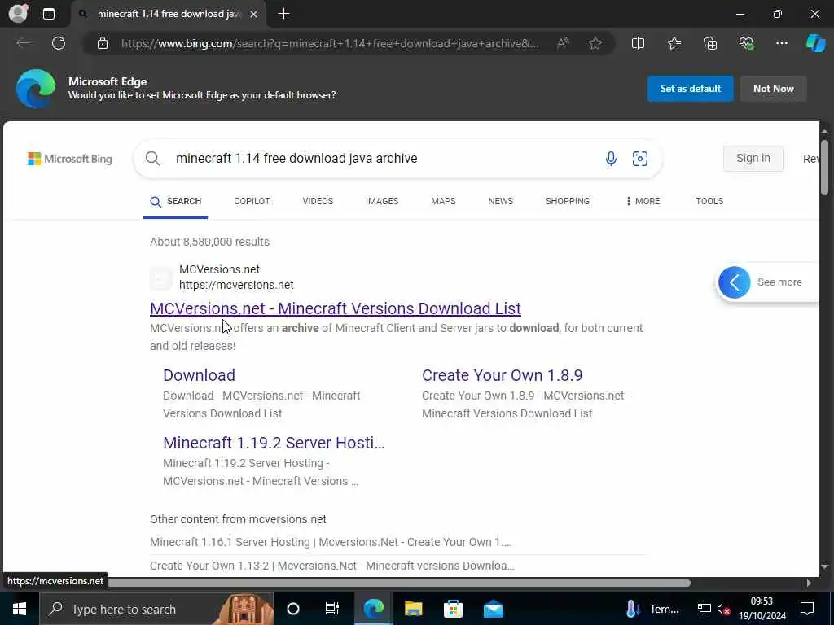Open the Favorites list
Image resolution: width=834 pixels, height=625 pixels.
pos(674,43)
